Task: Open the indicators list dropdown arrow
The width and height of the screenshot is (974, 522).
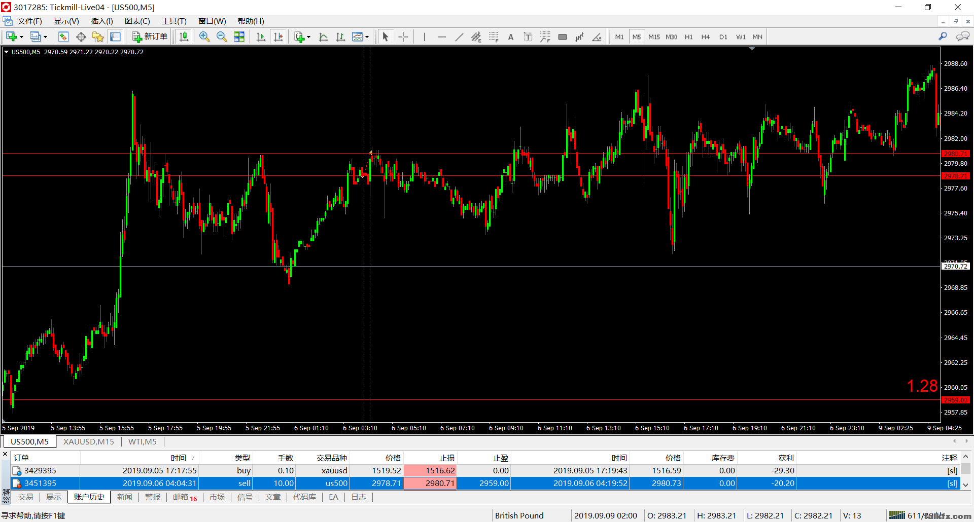Action: (x=308, y=37)
